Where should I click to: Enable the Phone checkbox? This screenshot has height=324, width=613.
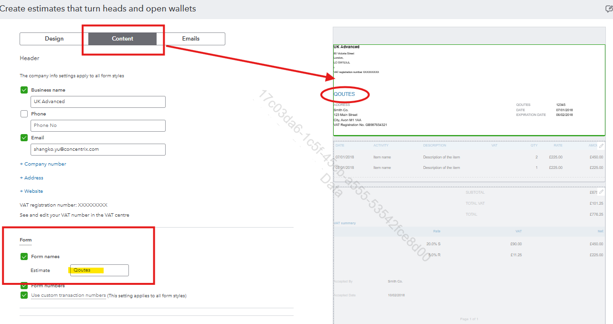click(x=24, y=114)
